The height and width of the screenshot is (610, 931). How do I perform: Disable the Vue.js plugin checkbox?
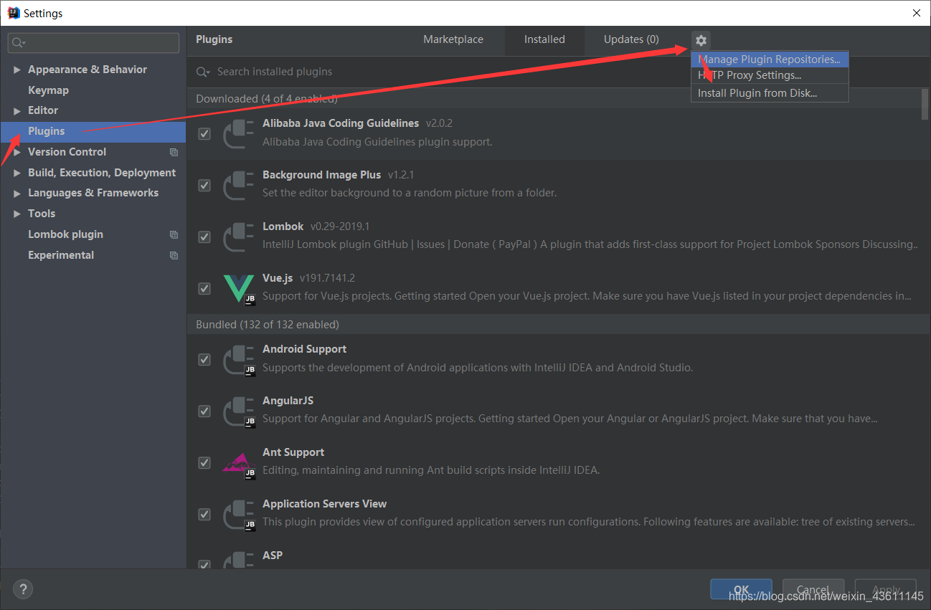204,288
